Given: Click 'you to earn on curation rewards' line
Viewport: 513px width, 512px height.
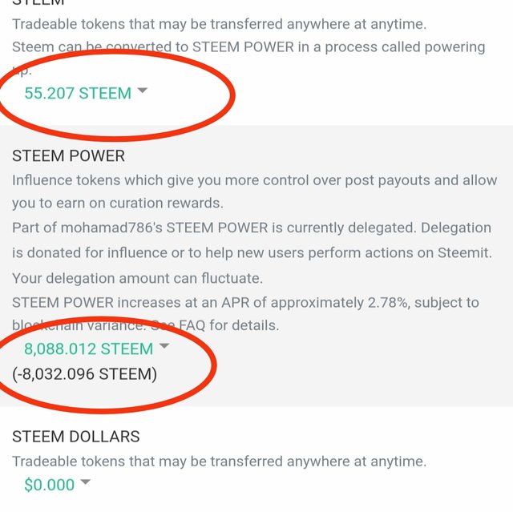Looking at the screenshot, I should [118, 204].
